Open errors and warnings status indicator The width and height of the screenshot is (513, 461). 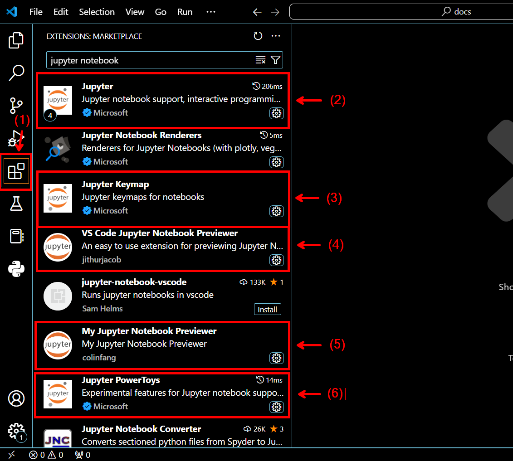pyautogui.click(x=46, y=455)
